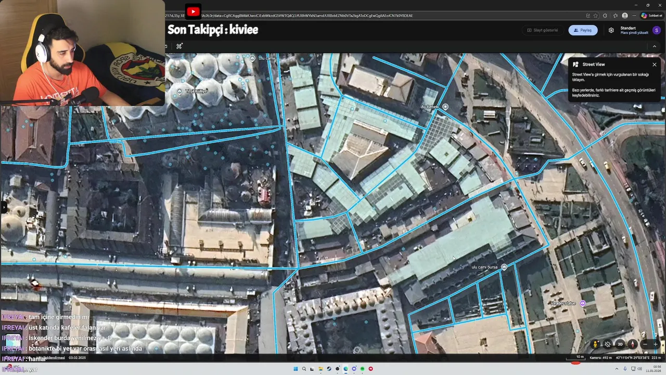Zoom in with the plus button
Viewport: 666px width, 375px height.
coord(656,344)
